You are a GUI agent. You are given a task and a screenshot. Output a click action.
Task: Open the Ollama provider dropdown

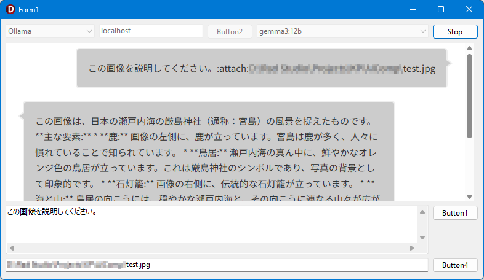point(50,31)
